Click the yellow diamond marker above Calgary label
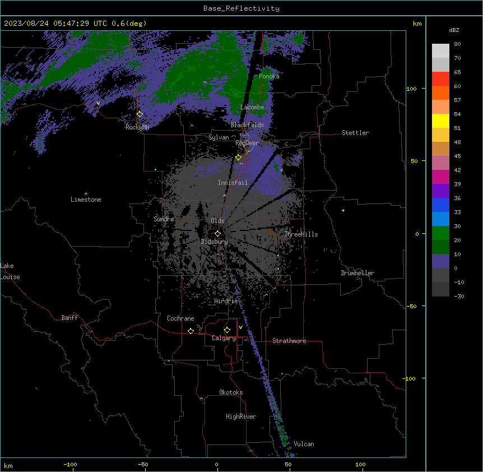483x472 pixels. point(227,330)
